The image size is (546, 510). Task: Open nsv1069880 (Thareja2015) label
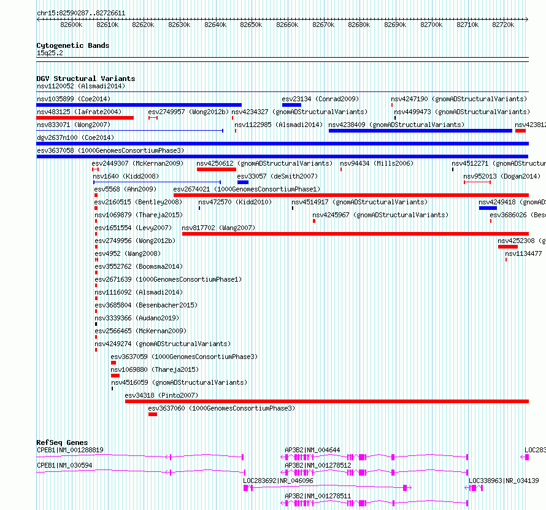(155, 369)
